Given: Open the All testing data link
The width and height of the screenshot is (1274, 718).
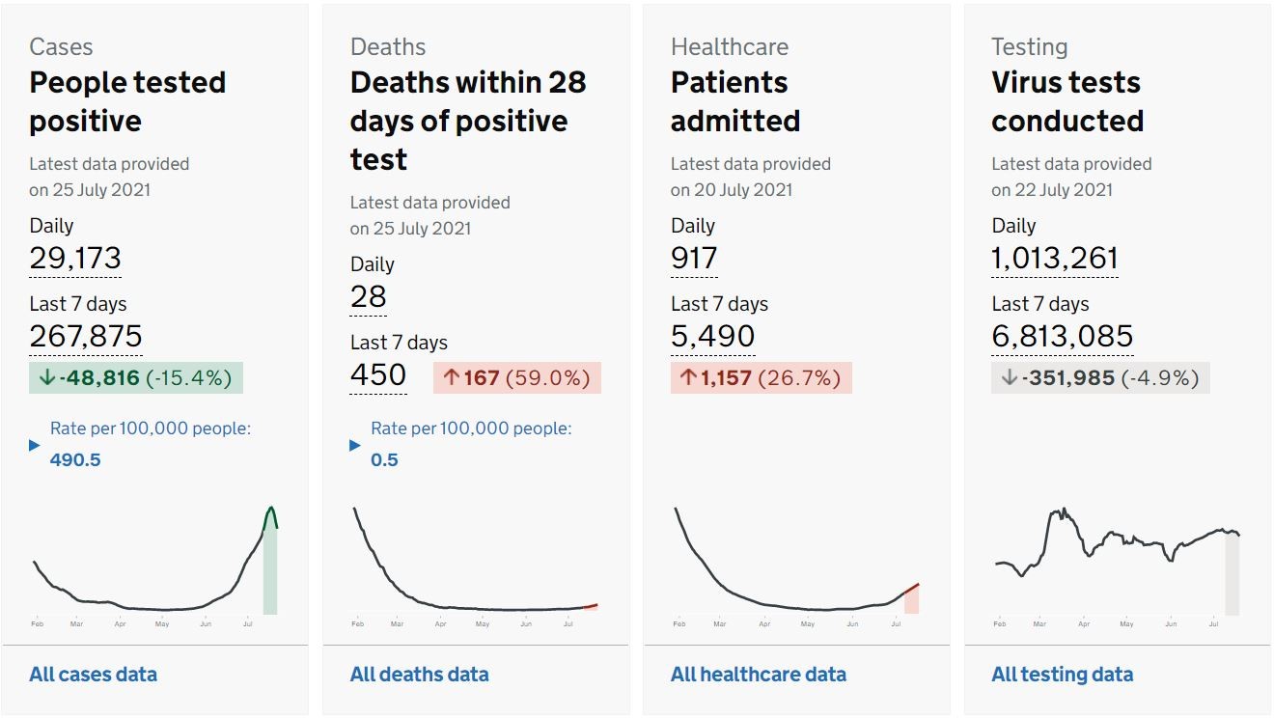Looking at the screenshot, I should [1062, 675].
